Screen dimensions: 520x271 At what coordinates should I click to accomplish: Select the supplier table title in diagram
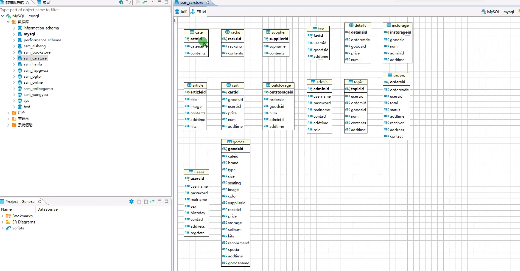coord(278,32)
